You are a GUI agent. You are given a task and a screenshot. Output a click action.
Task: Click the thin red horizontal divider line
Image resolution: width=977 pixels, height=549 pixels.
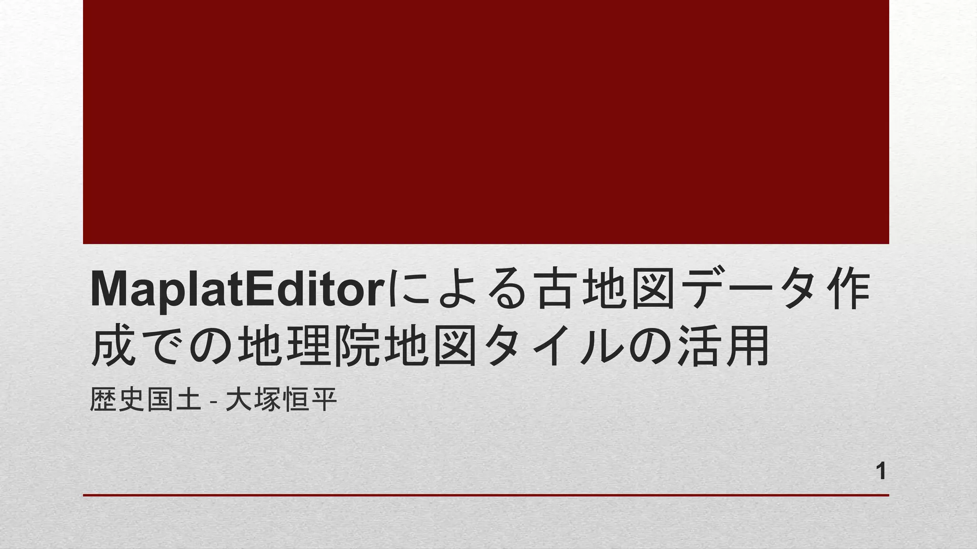point(486,495)
